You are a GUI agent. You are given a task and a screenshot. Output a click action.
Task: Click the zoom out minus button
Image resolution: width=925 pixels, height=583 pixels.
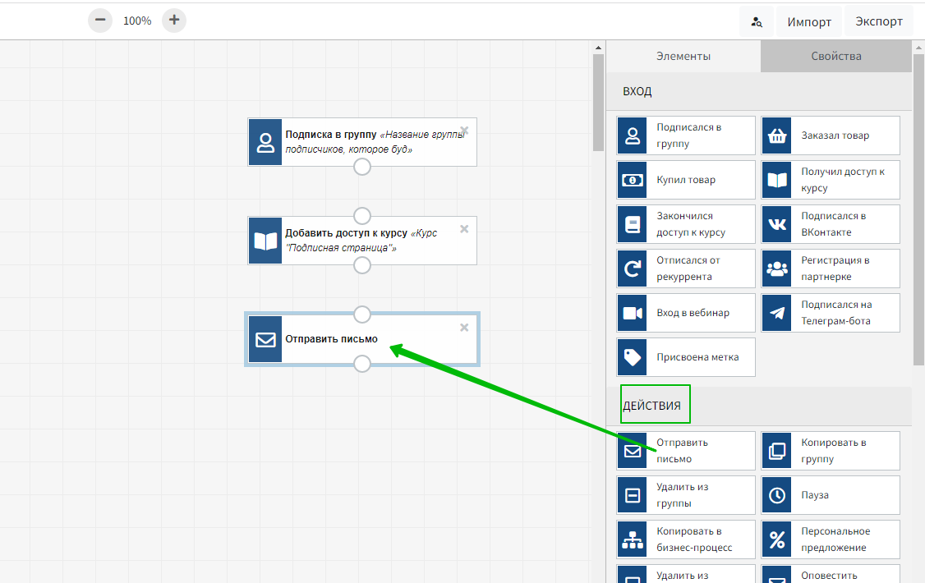tap(100, 21)
